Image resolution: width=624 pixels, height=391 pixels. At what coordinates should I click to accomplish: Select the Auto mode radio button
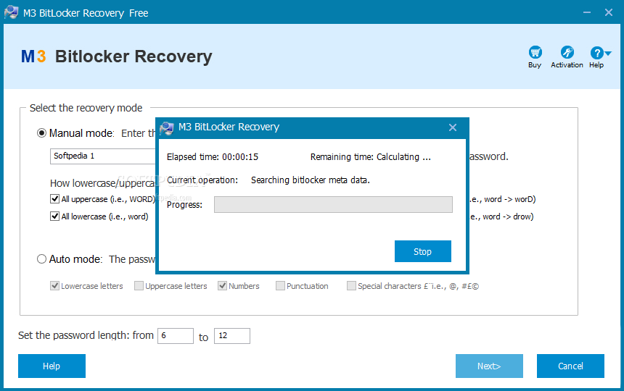point(42,259)
